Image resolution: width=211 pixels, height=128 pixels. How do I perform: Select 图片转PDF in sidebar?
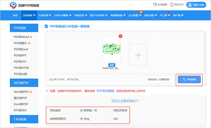click(x=21, y=98)
